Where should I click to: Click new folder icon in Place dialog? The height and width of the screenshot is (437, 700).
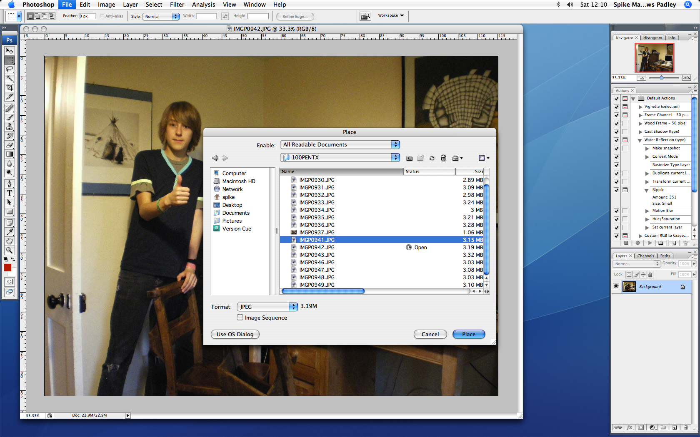[x=420, y=158]
